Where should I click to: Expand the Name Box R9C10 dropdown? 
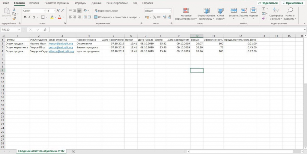click(19, 30)
